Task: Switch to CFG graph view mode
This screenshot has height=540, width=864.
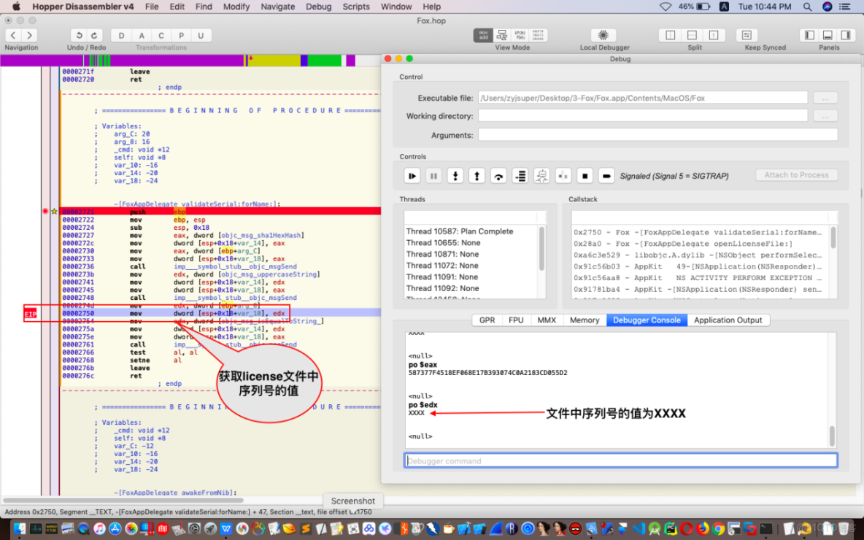Action: 501,34
